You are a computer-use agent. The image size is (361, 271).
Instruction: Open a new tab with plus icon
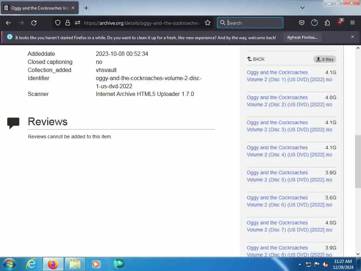click(x=86, y=8)
